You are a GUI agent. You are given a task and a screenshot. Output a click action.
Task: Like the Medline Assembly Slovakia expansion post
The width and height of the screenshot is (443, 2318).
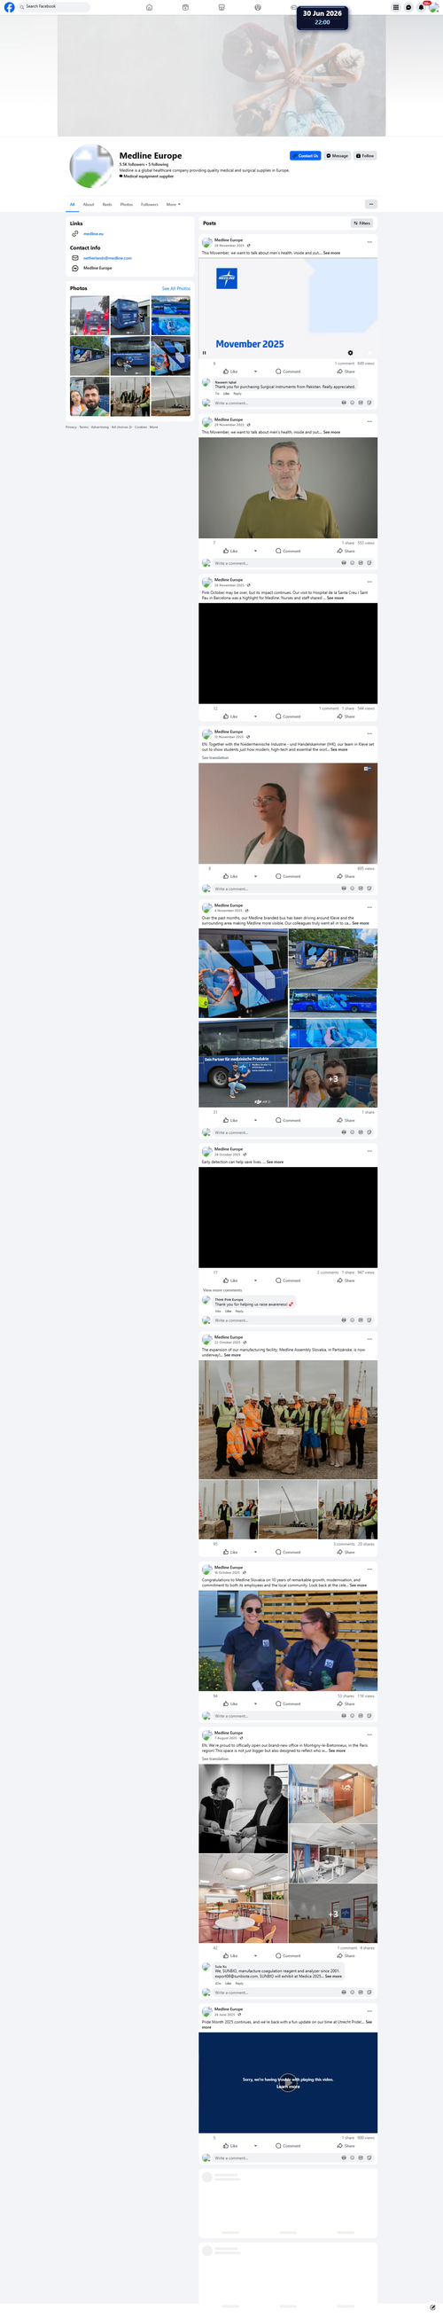coord(231,1552)
